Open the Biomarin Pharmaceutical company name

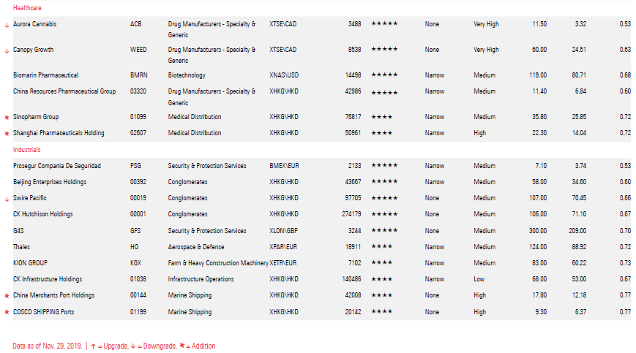[x=45, y=75]
